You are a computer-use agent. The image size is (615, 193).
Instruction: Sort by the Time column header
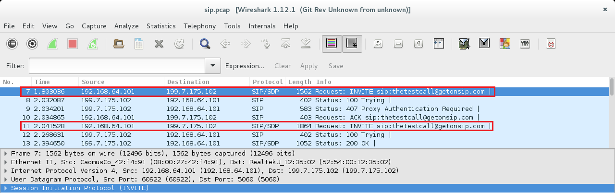[55, 82]
